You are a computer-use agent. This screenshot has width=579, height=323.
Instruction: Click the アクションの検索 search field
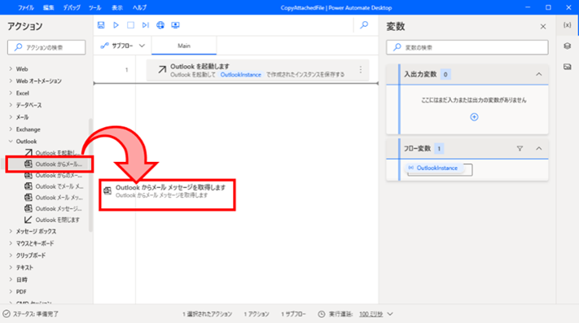click(46, 47)
